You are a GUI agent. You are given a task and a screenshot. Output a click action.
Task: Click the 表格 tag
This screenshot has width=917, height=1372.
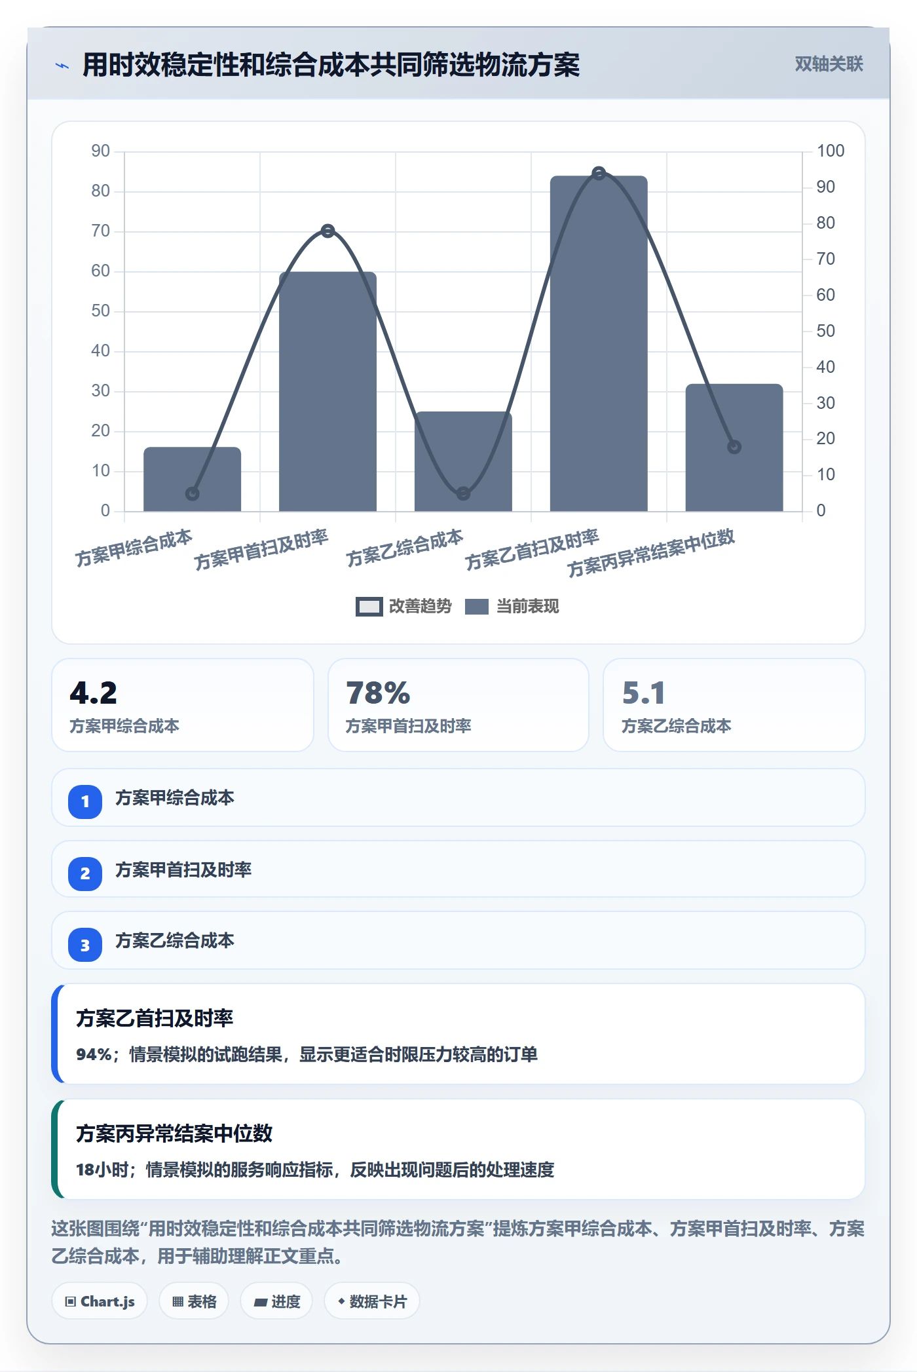(194, 1301)
